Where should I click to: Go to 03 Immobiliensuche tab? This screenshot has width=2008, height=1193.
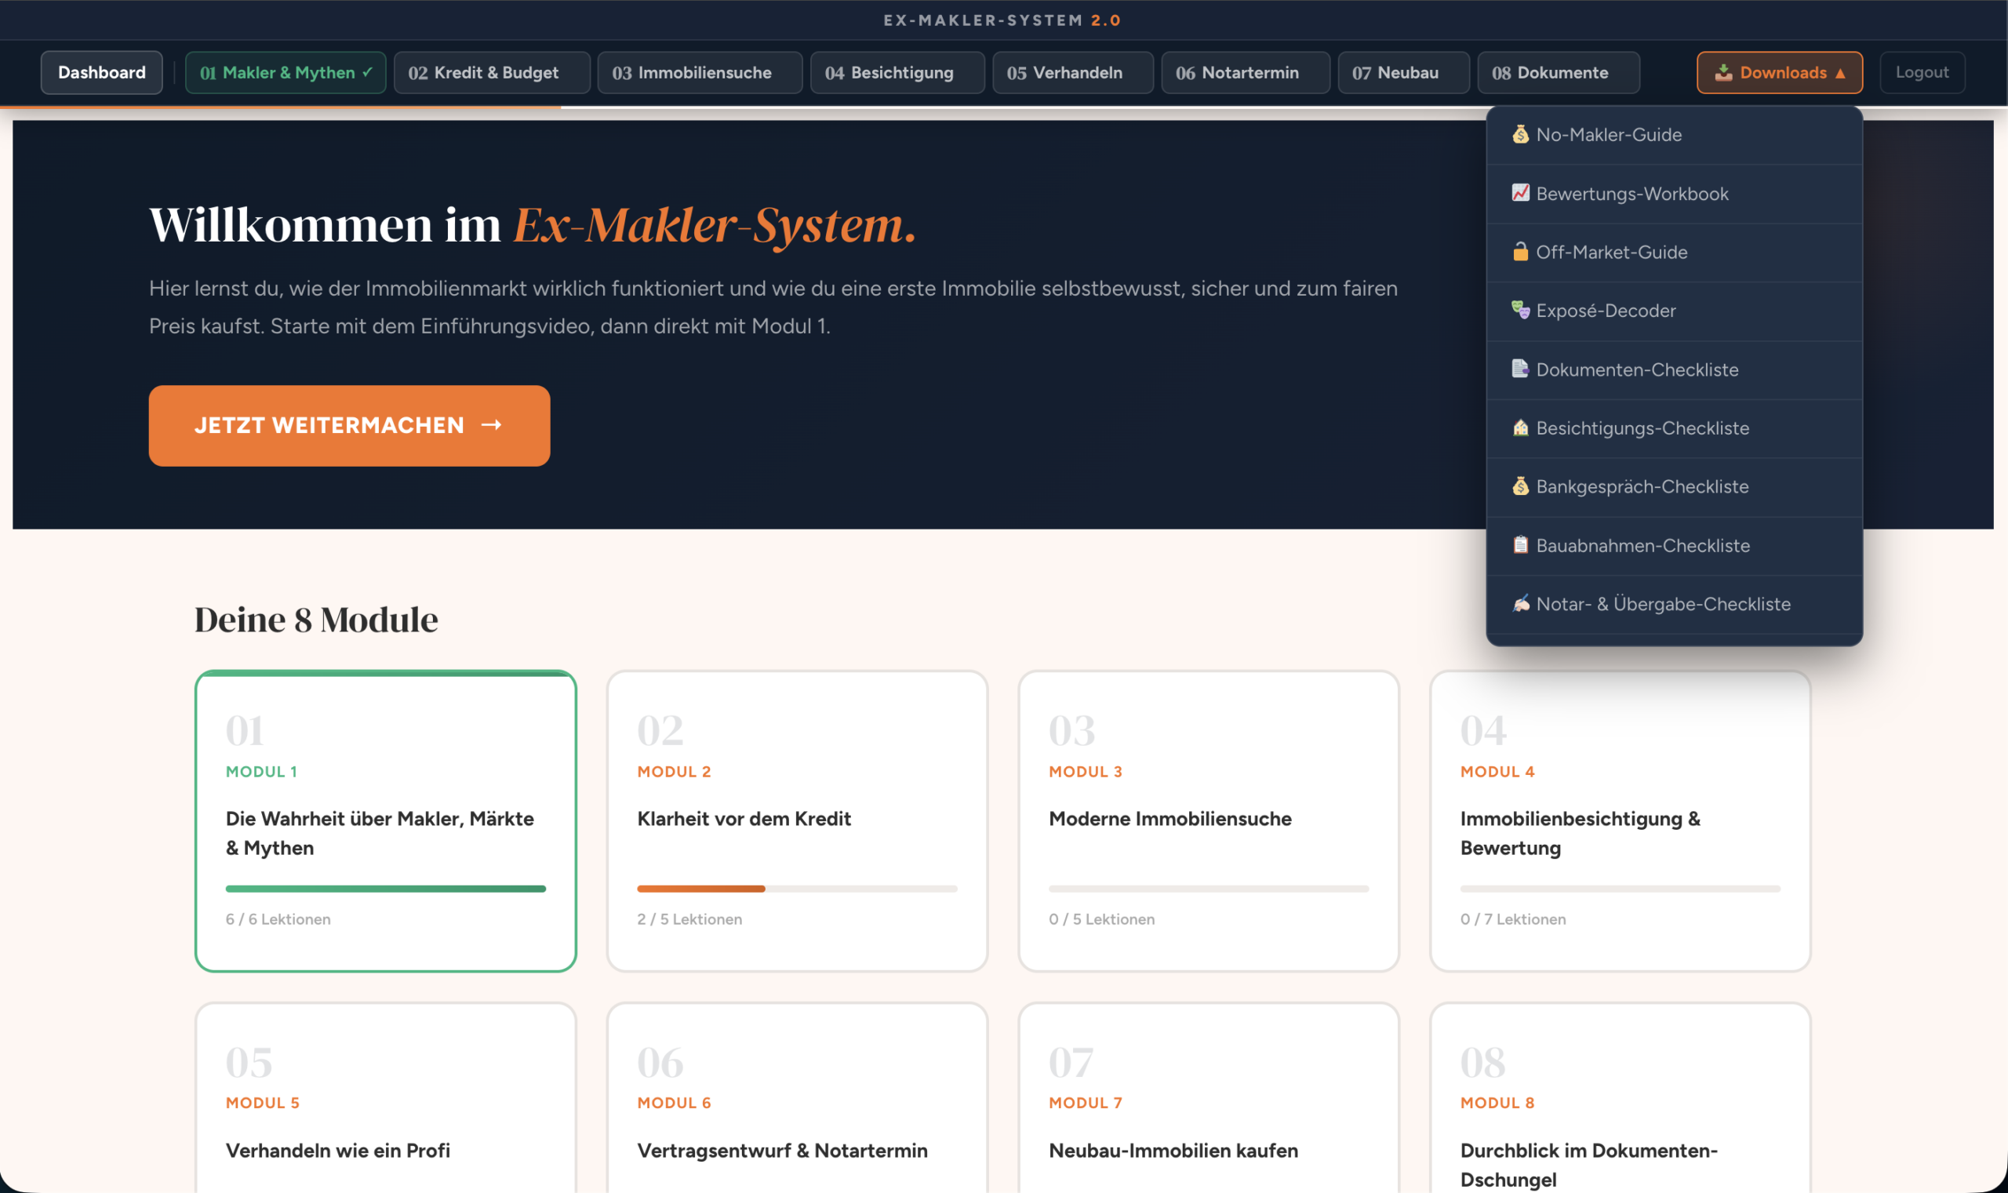click(700, 72)
